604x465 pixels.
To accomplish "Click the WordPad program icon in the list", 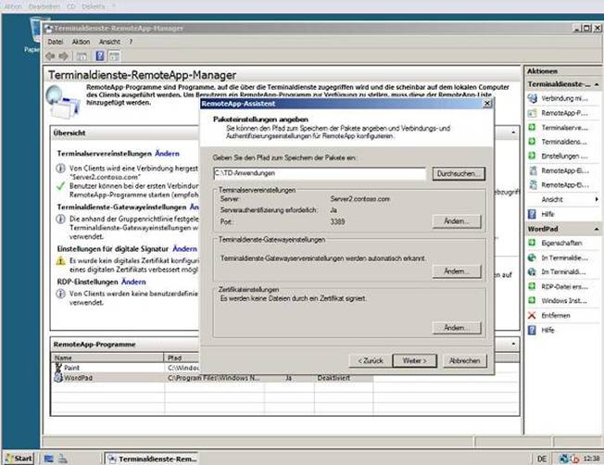I will (x=58, y=378).
